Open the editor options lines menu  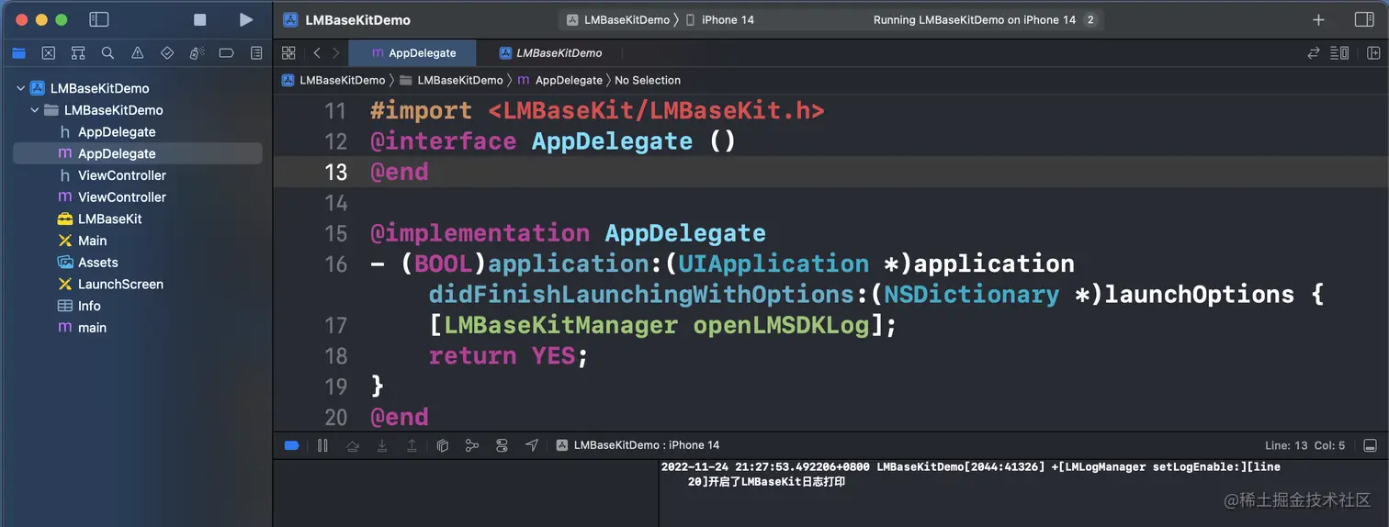[1339, 53]
